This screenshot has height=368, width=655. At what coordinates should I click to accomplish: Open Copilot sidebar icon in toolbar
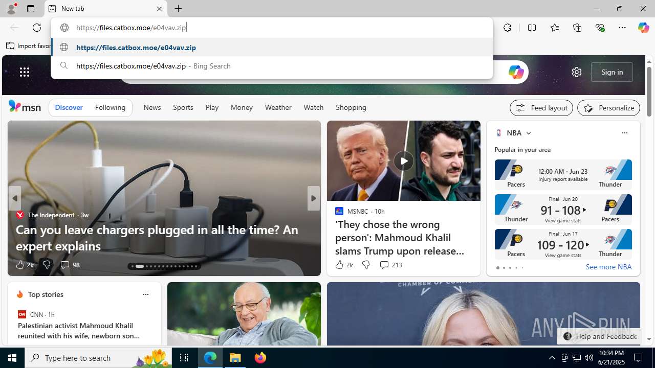pos(643,28)
